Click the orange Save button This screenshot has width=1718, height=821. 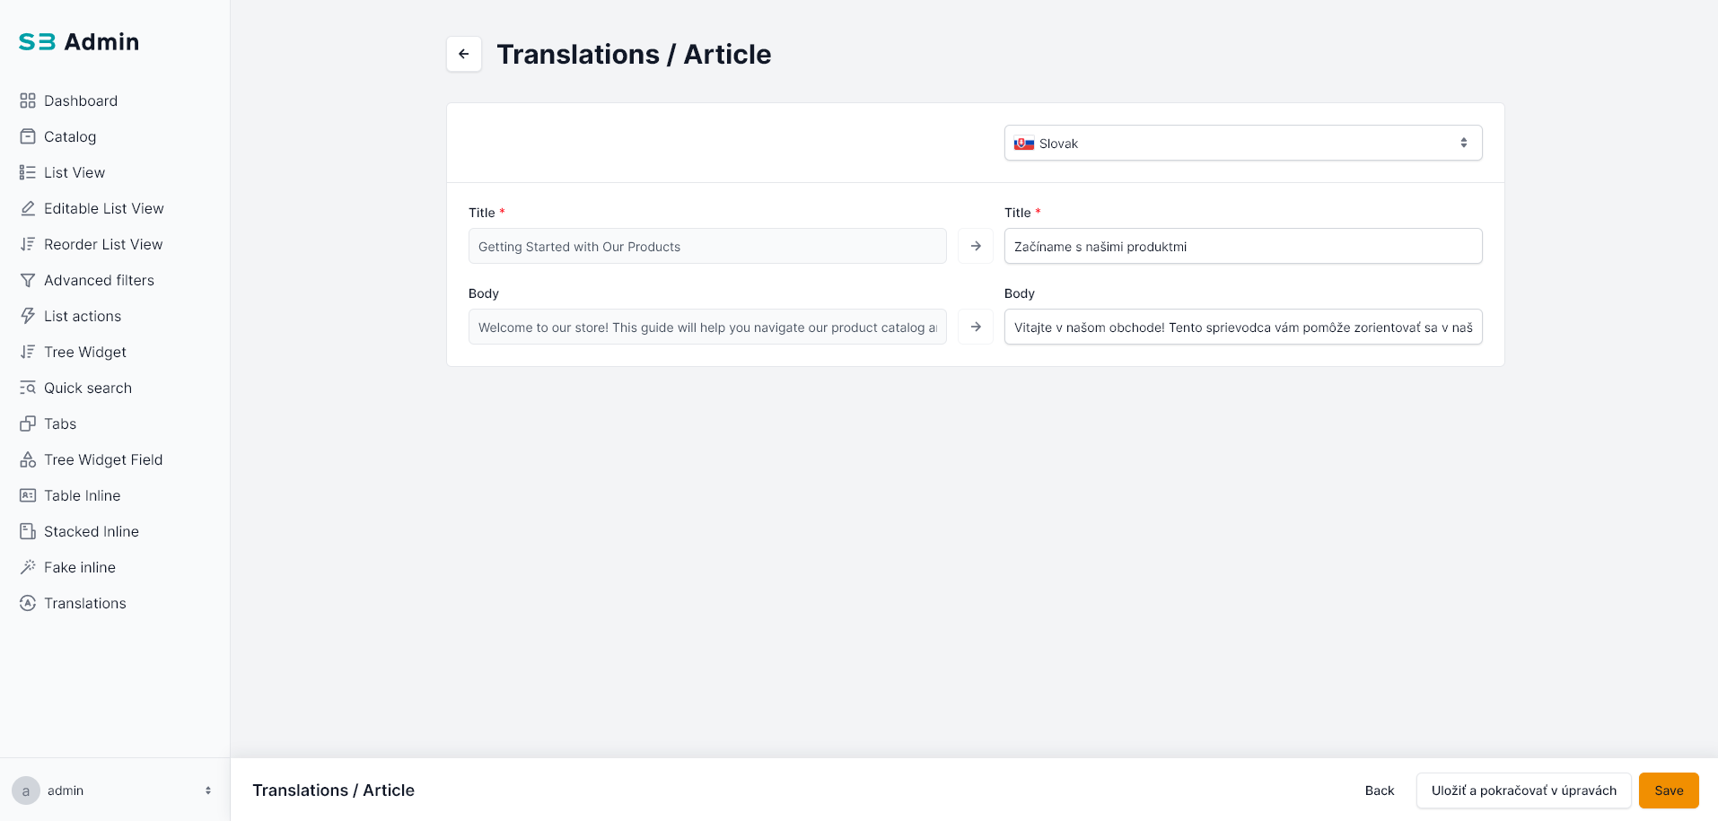[x=1668, y=790]
